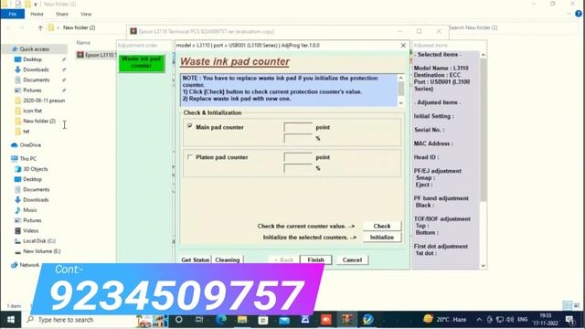The image size is (585, 329).
Task: Open Pictures under Quick access
Action: [33, 90]
